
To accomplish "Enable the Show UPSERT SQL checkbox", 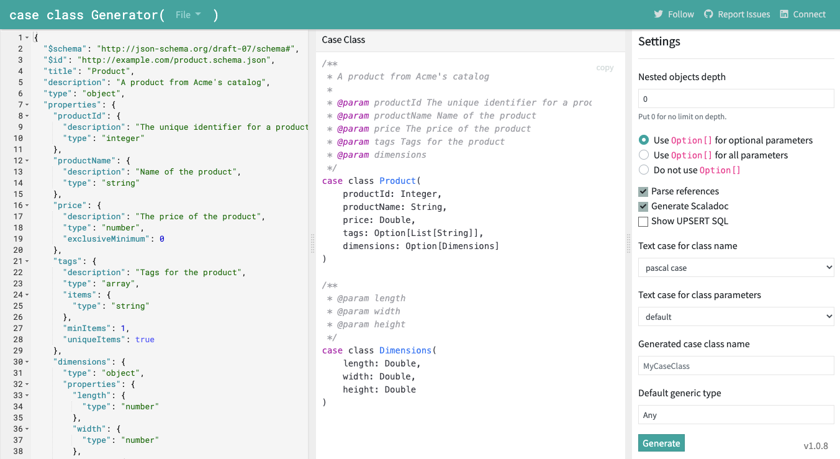I will (643, 221).
